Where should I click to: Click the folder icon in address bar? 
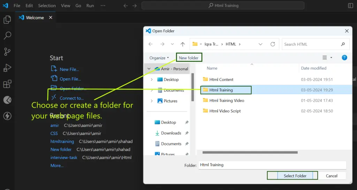click(x=195, y=44)
